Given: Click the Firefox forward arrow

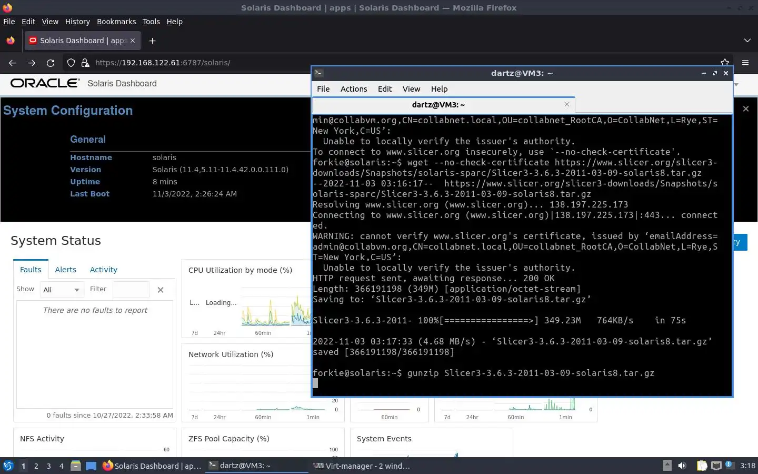Looking at the screenshot, I should [32, 63].
